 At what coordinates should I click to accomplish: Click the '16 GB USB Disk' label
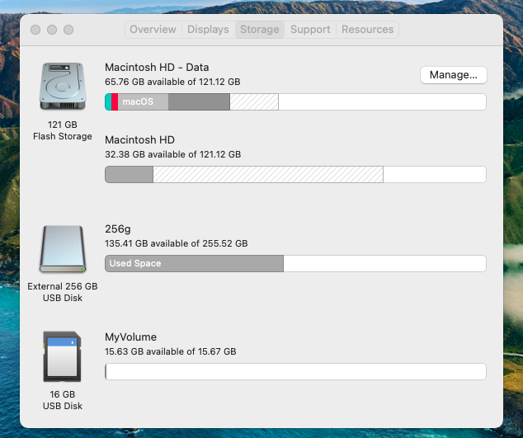click(63, 400)
